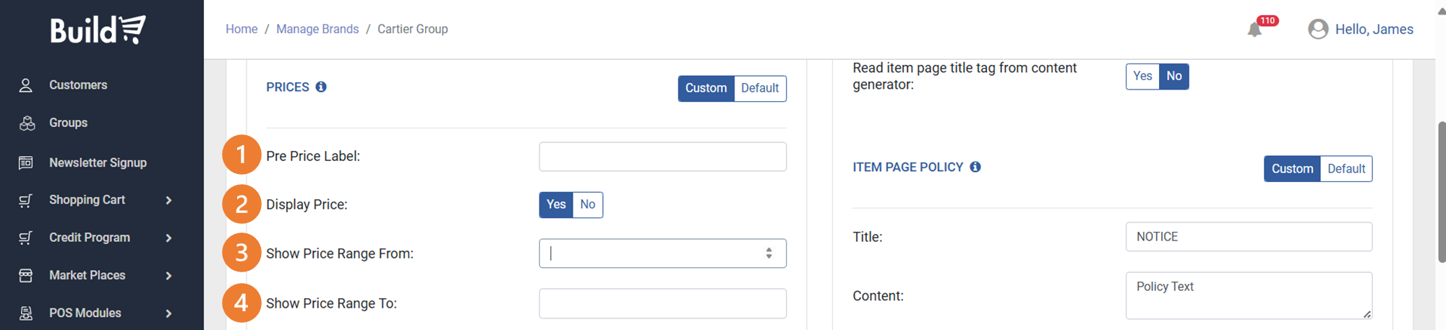1446x330 pixels.
Task: Click the Item Page Policy info icon
Action: pyautogui.click(x=975, y=167)
